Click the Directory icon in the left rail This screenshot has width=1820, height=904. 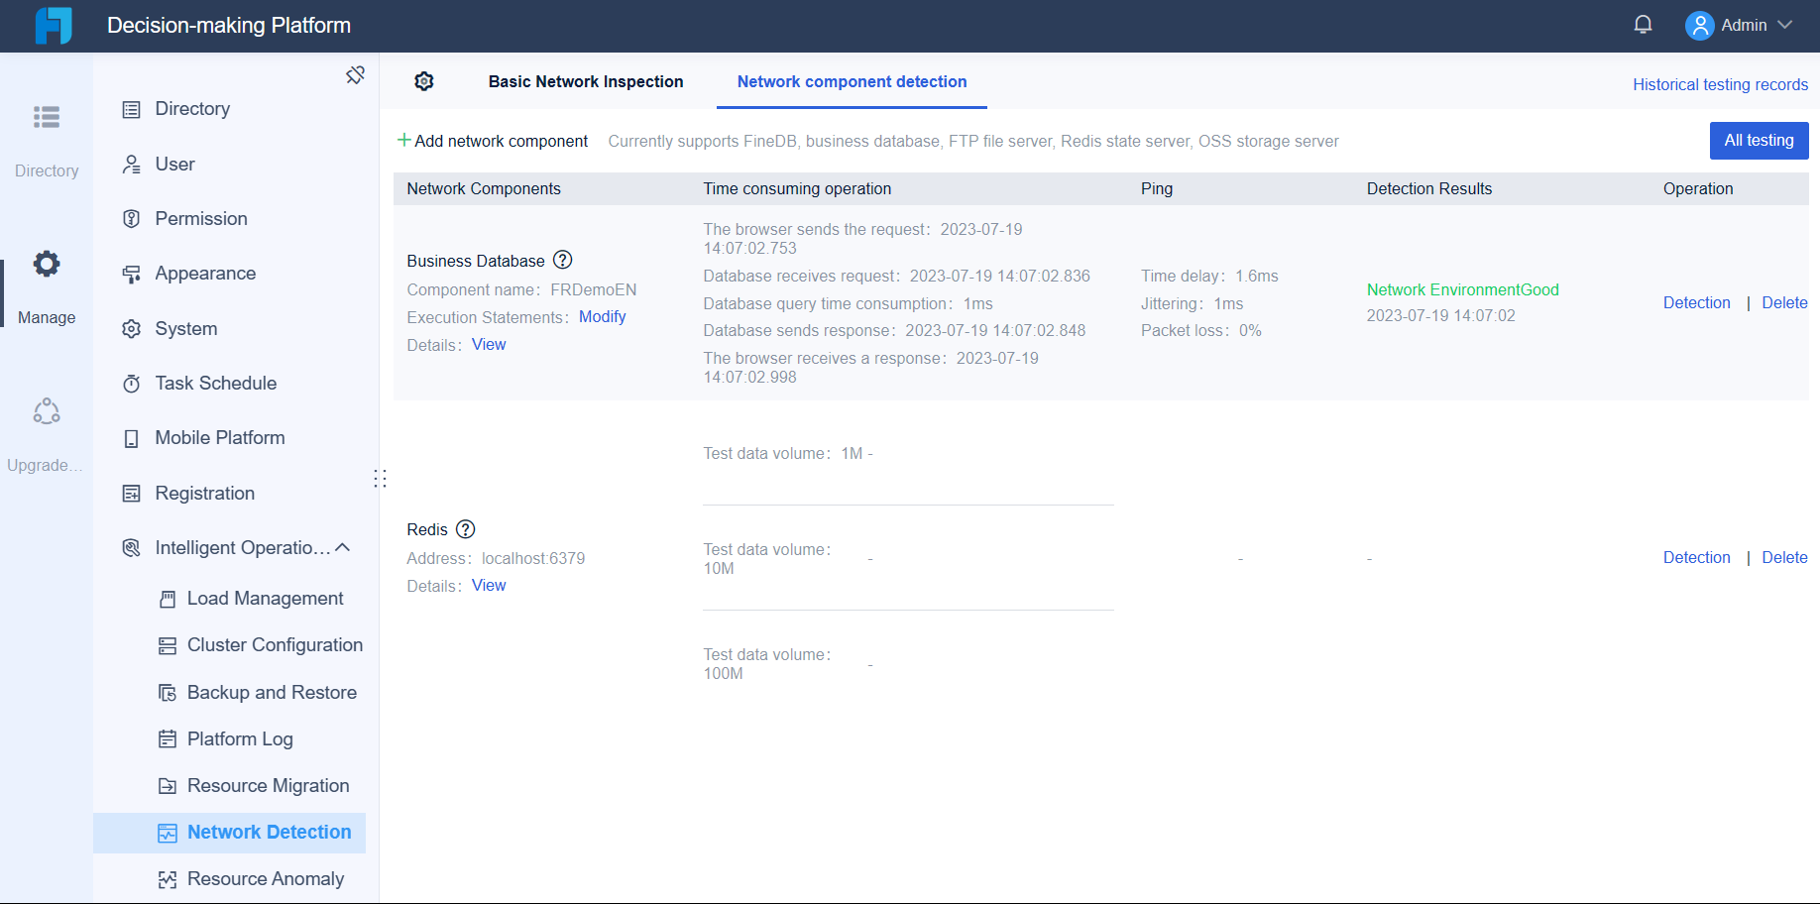46,117
